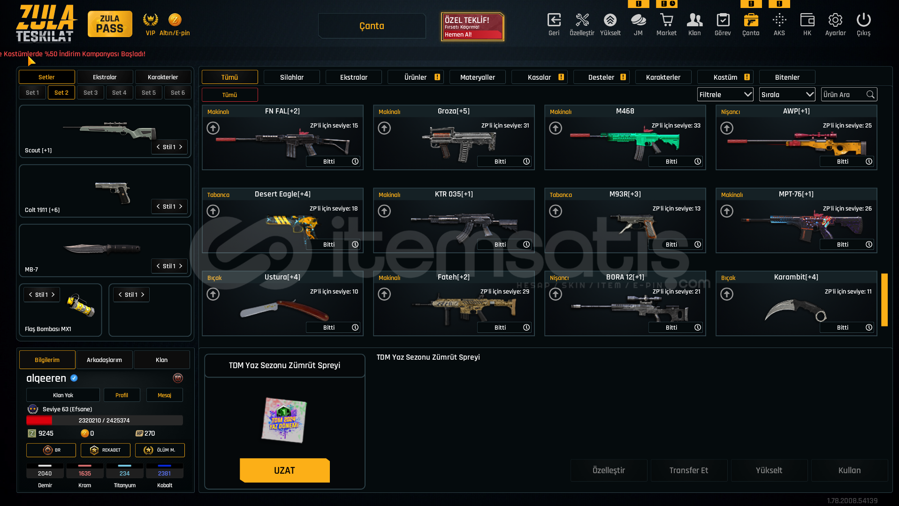Click the search magnifier in Ürün Ara
Image resolution: width=899 pixels, height=506 pixels.
point(870,95)
